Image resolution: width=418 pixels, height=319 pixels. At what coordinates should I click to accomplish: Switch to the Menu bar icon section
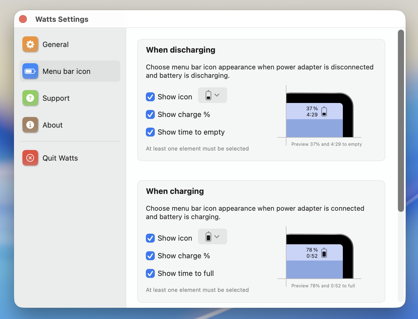tap(66, 71)
